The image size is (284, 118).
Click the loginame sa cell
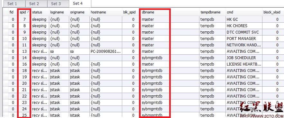click(59, 51)
